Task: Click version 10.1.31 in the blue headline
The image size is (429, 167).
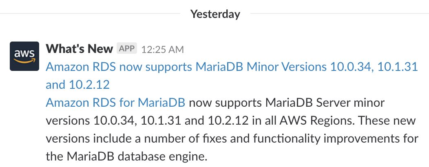Action: point(398,67)
